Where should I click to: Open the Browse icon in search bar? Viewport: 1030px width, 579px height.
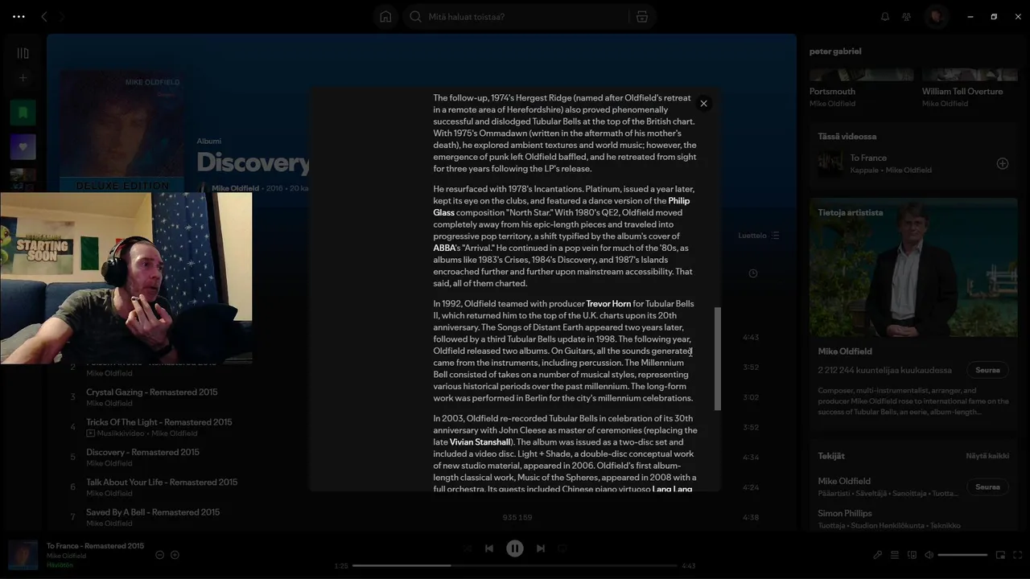[641, 16]
